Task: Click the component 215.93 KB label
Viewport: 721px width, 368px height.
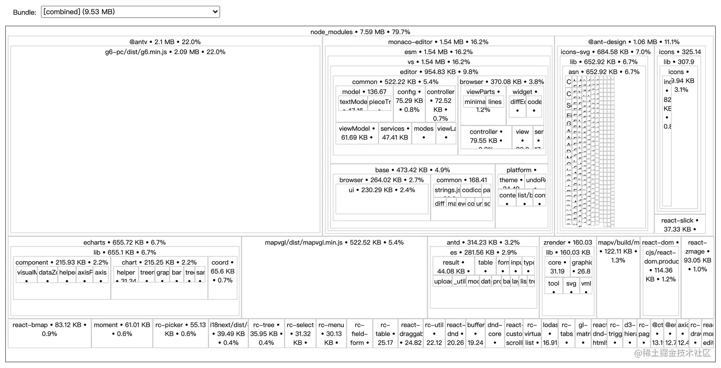Action: [x=62, y=263]
